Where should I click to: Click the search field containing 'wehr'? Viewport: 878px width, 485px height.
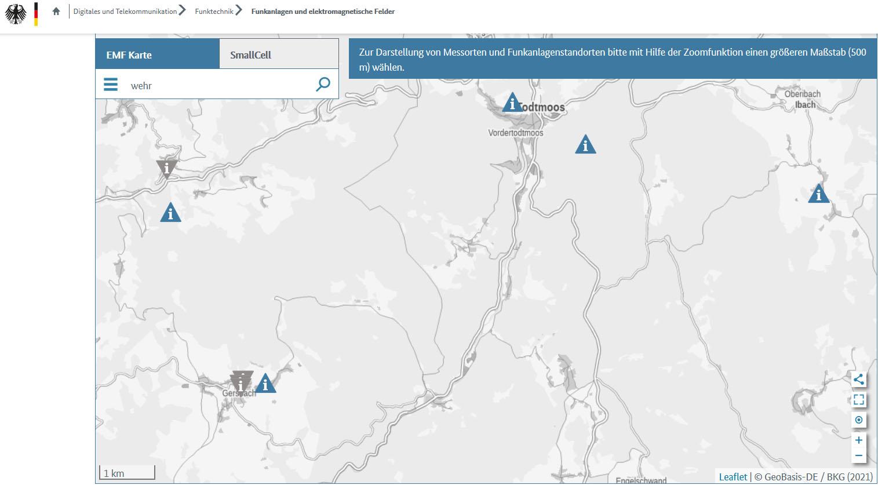[x=220, y=86]
